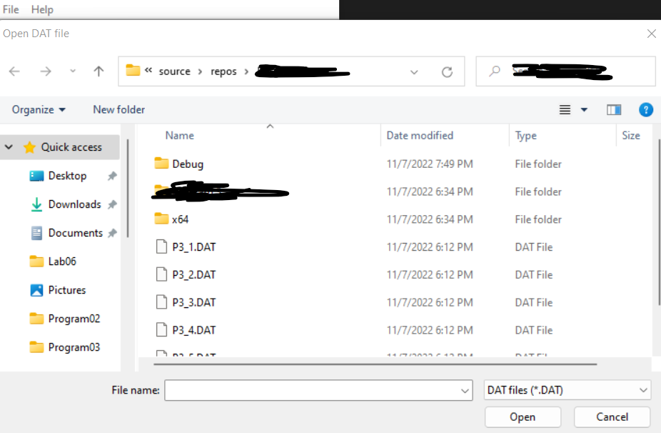Go back using the back arrow
This screenshot has height=433, width=661.
click(x=14, y=71)
